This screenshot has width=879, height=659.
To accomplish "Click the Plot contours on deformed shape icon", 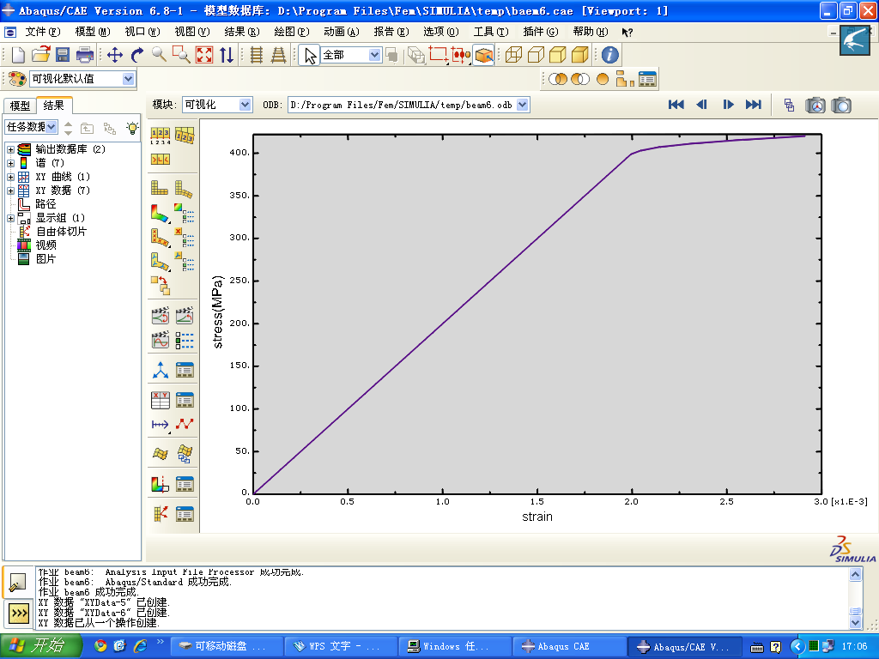I will tap(161, 211).
